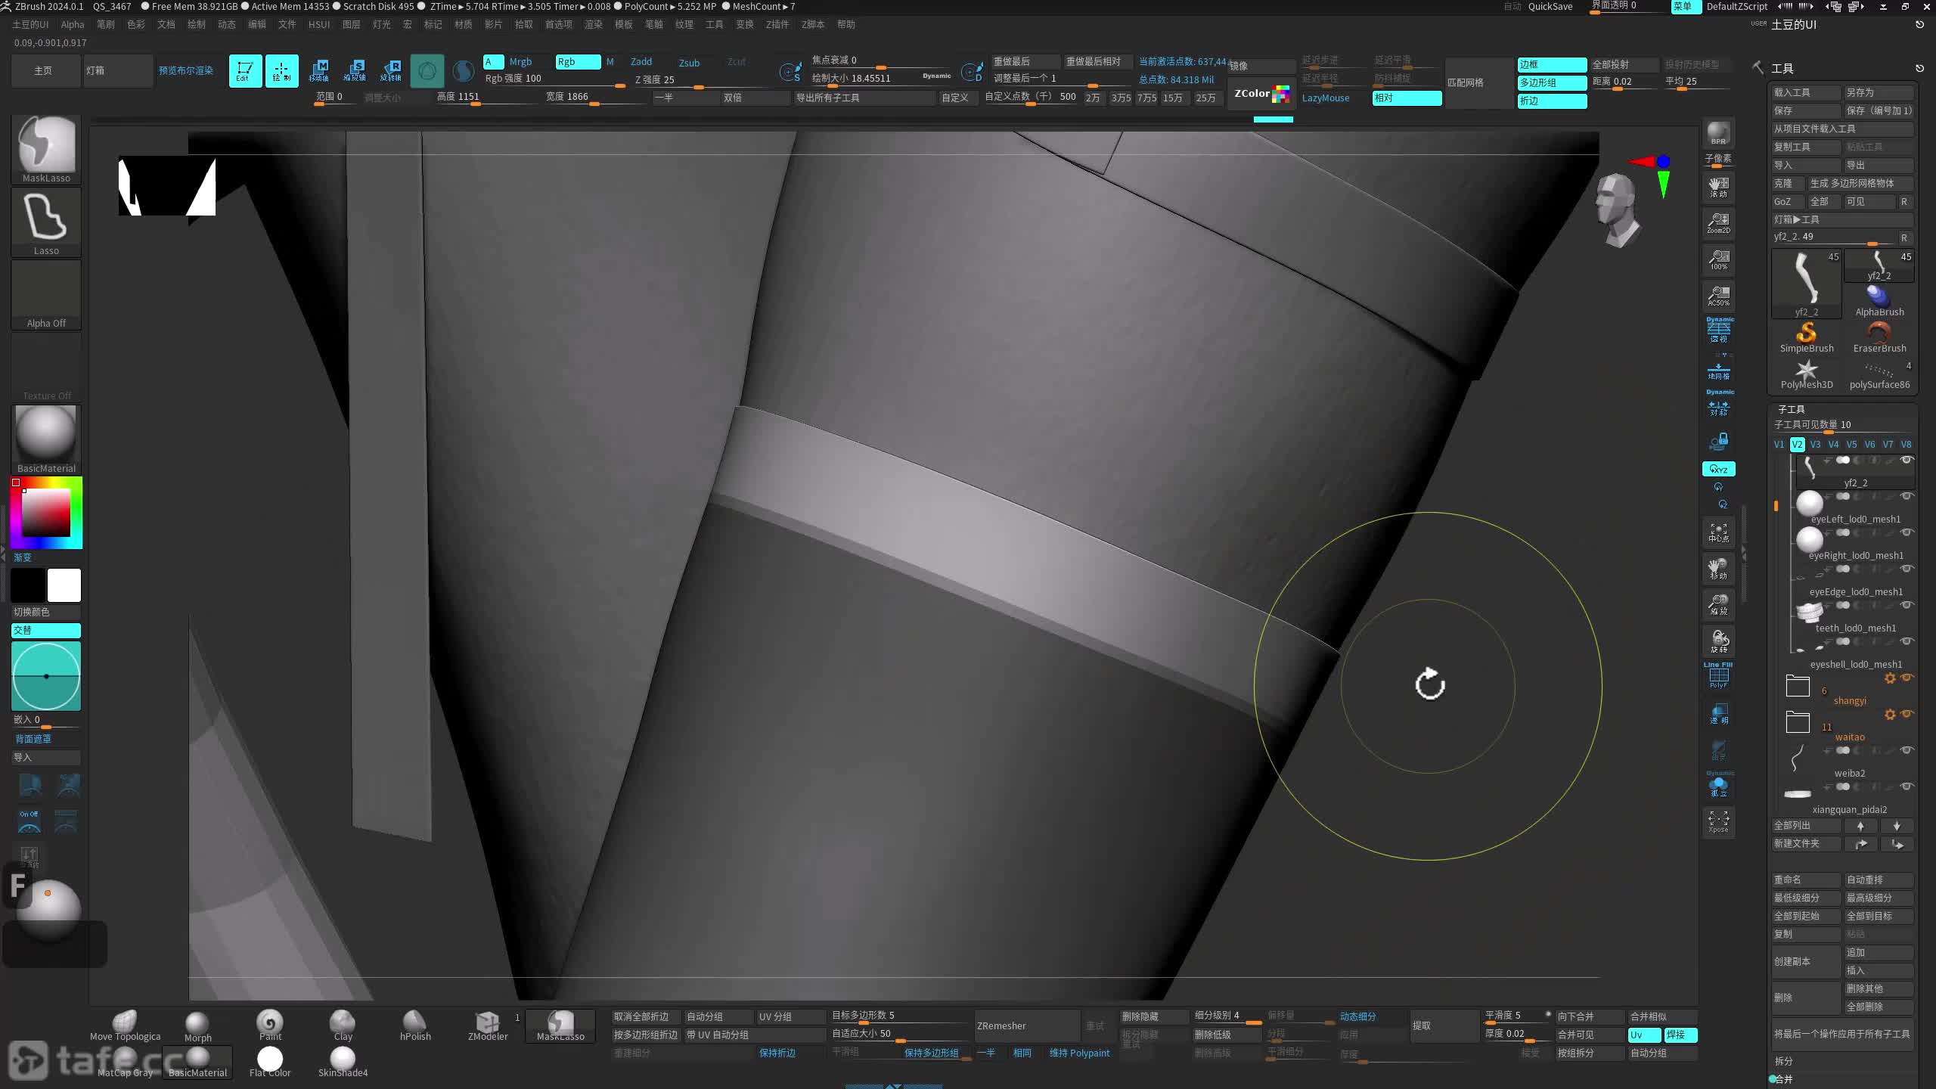Image resolution: width=1936 pixels, height=1089 pixels.
Task: Toggle dynamic perspective (透视) view
Action: 1718,330
